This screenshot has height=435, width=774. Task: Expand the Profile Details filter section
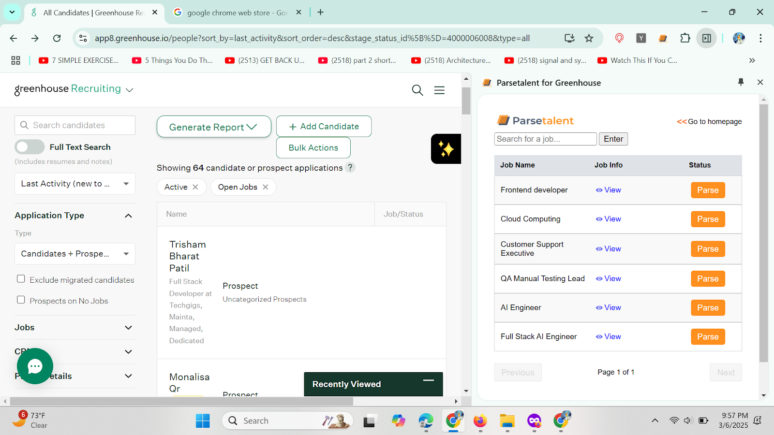click(128, 376)
